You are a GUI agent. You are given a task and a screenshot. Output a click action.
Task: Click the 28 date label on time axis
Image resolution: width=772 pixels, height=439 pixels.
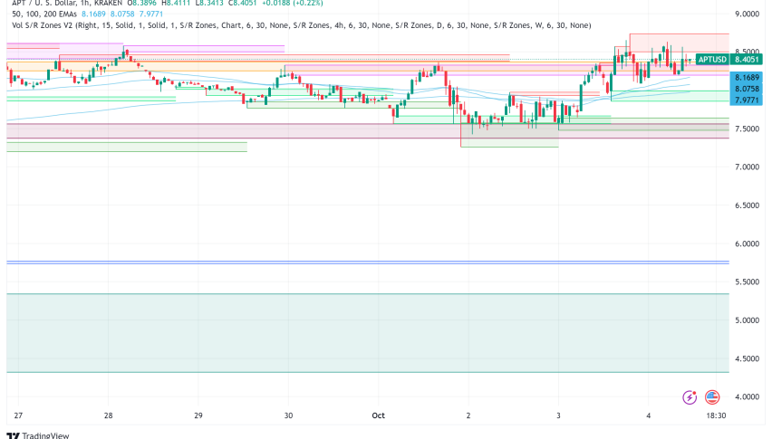coord(109,415)
